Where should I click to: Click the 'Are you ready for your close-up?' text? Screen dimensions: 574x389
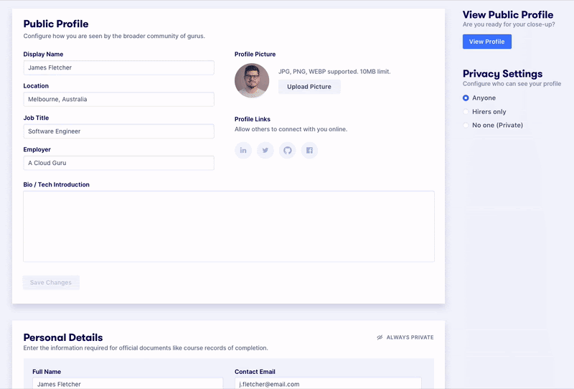pos(509,24)
